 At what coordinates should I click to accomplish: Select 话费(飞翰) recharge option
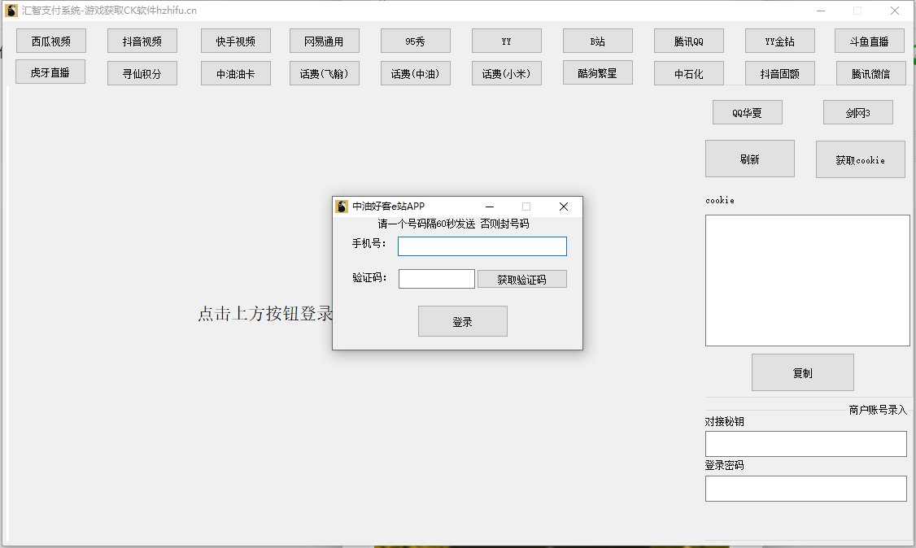click(x=324, y=72)
